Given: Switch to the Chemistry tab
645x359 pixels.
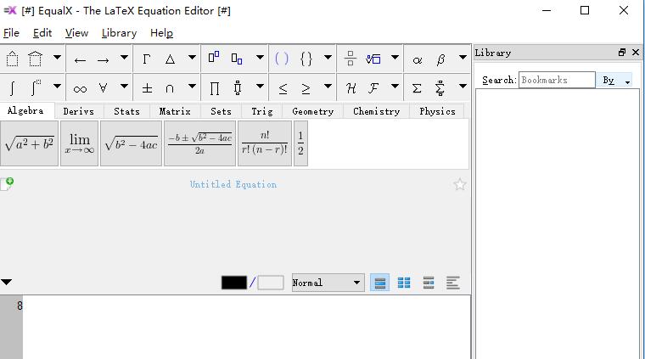Looking at the screenshot, I should 376,111.
